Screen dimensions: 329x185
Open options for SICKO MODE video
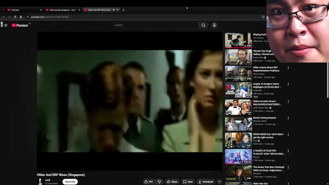288,135
